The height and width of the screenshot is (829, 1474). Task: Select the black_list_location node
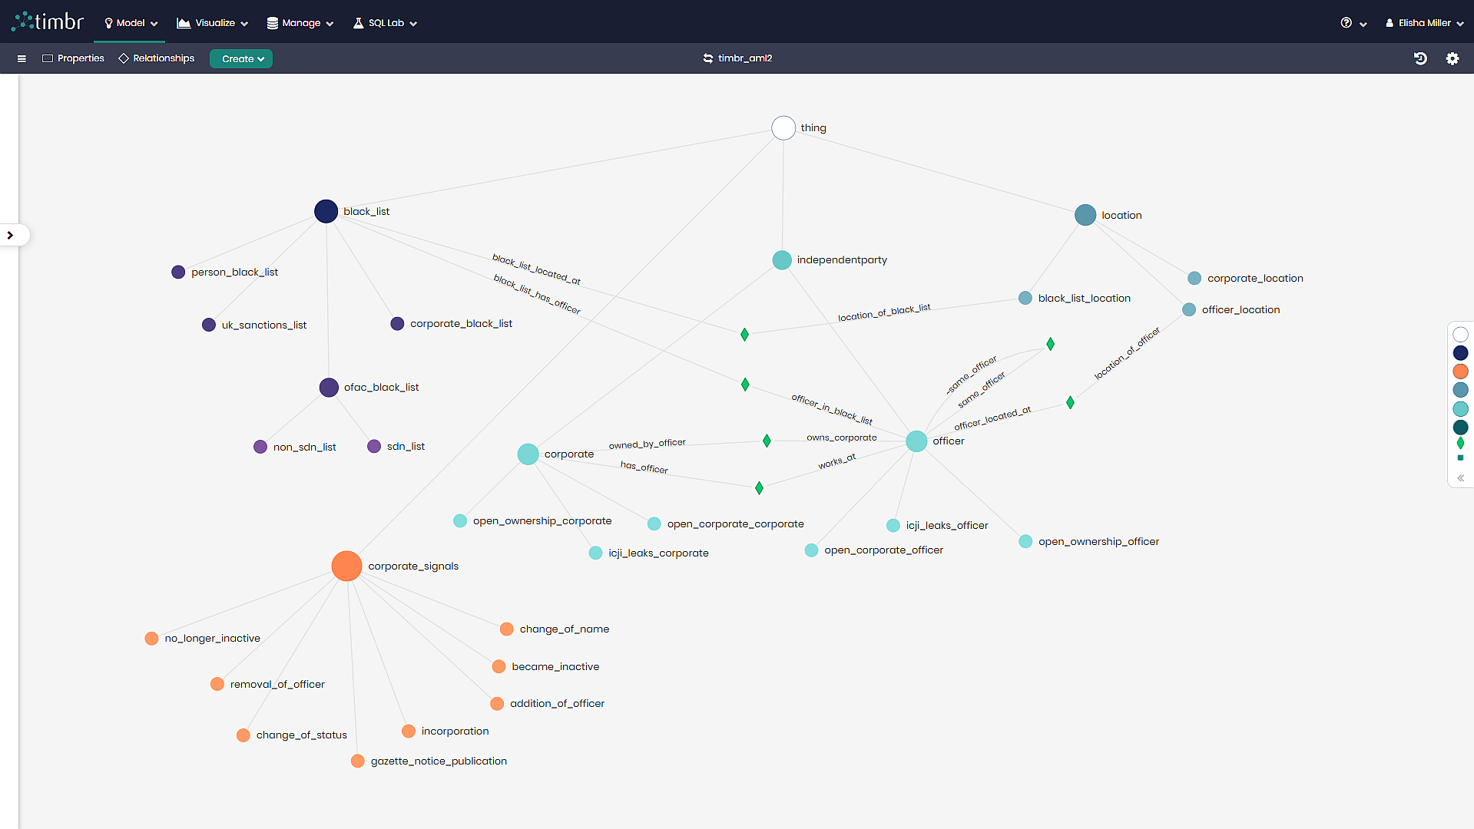tap(1025, 299)
